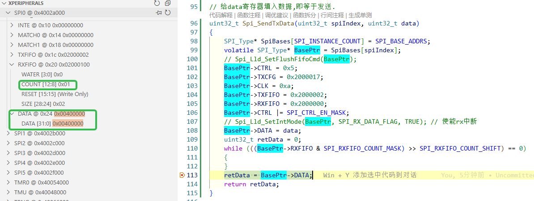Collapse the SPI0 @ 0x4002a000 node
534x201 pixels.
(x=9, y=13)
